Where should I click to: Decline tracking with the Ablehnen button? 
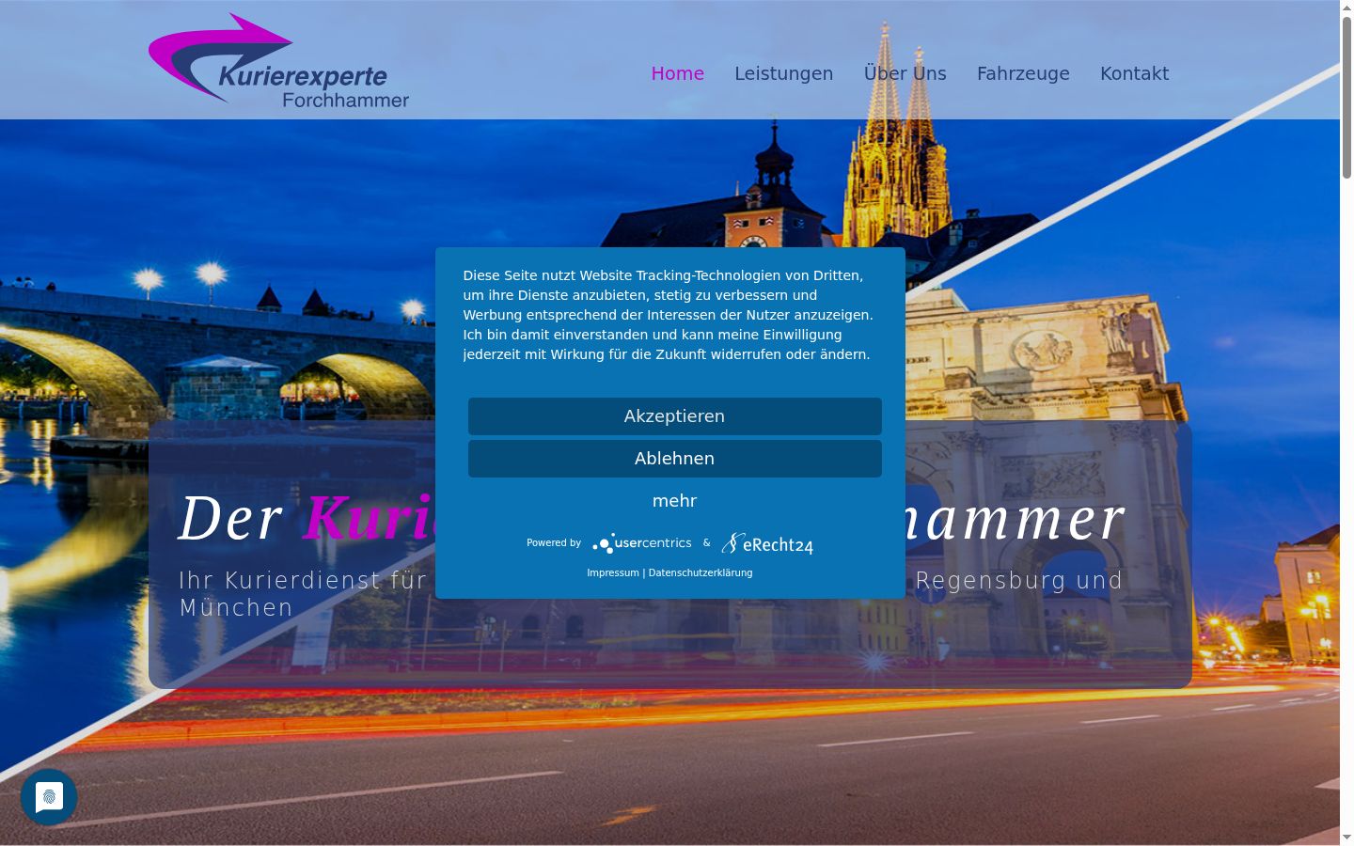pyautogui.click(x=675, y=459)
